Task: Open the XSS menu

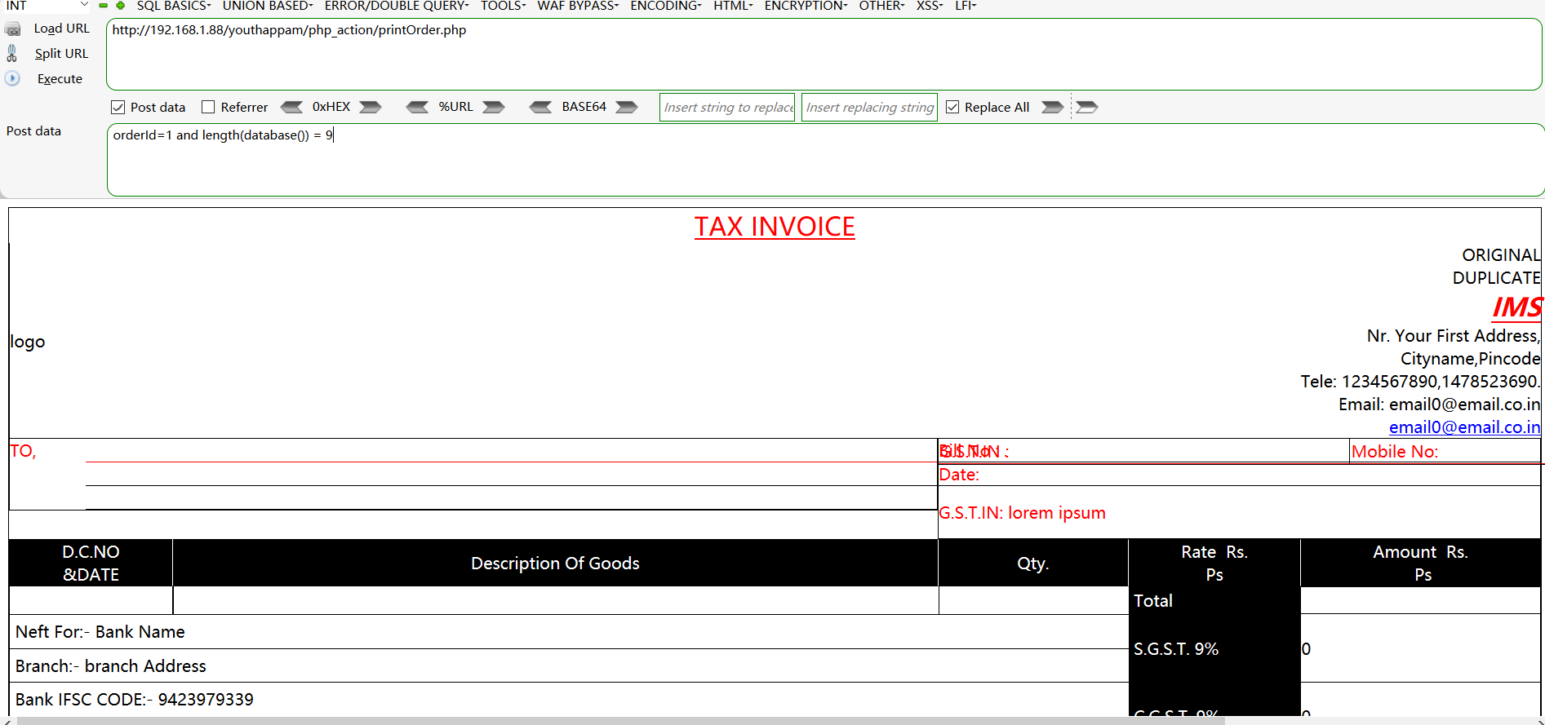Action: click(930, 6)
